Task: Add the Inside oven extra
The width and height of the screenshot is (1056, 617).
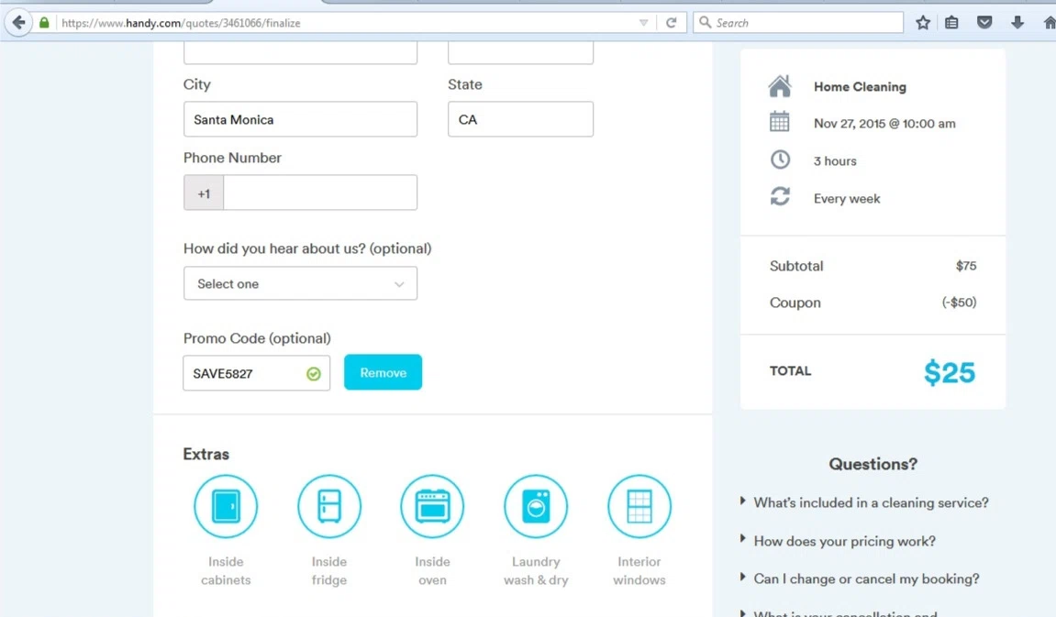Action: pyautogui.click(x=432, y=506)
